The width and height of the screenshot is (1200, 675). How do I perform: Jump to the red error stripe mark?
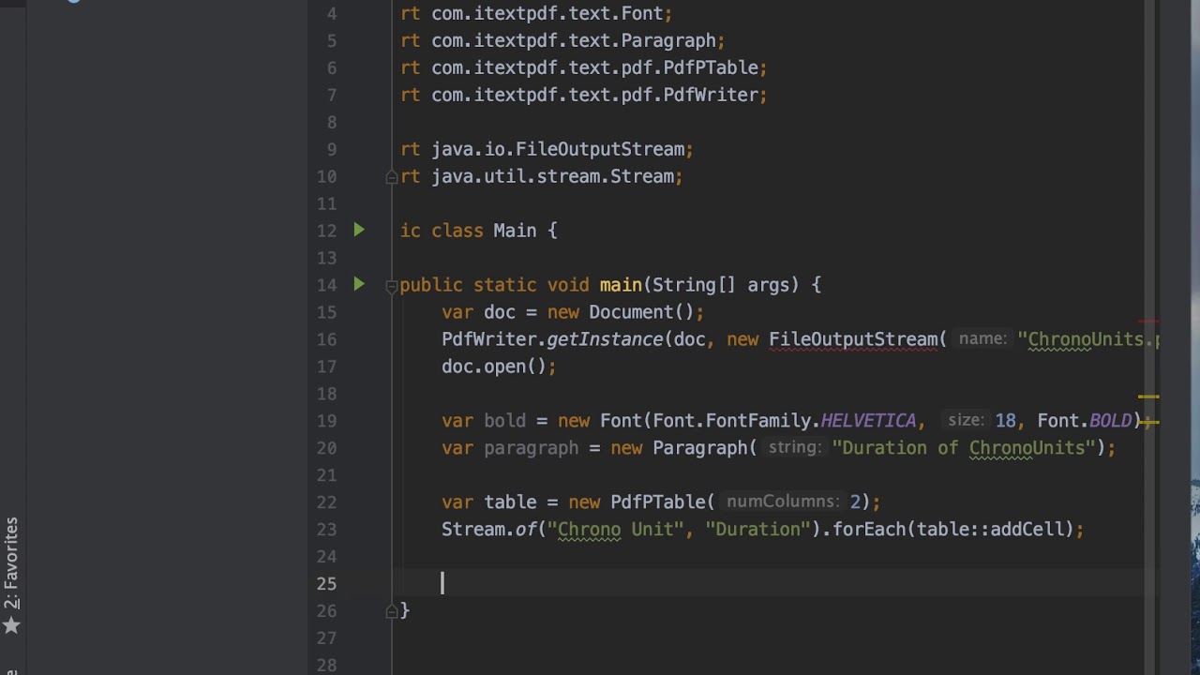click(x=1149, y=322)
